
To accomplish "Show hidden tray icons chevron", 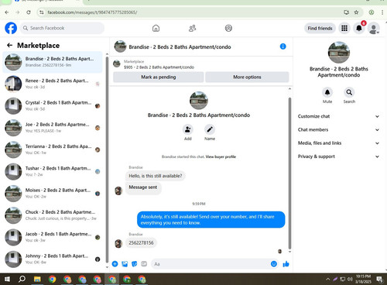I will 327,279.
